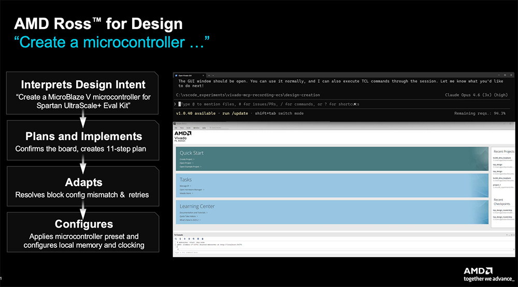Click the Tcl command input field
The image size is (518, 287).
coord(343,253)
